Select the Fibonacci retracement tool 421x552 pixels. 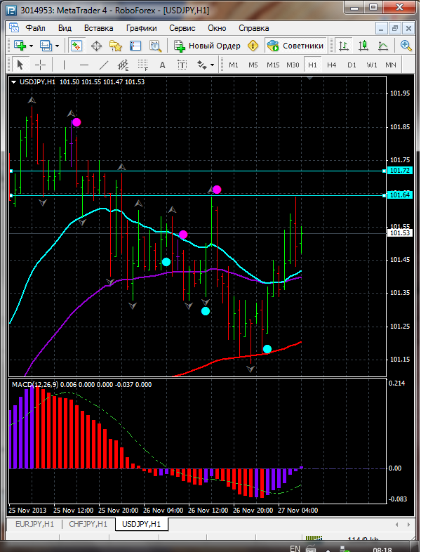pos(145,65)
